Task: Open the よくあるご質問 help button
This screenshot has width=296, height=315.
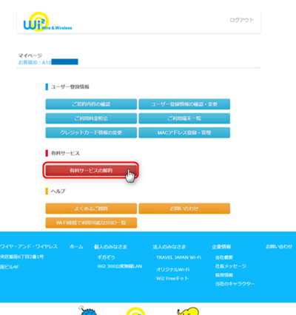Action: coord(91,209)
